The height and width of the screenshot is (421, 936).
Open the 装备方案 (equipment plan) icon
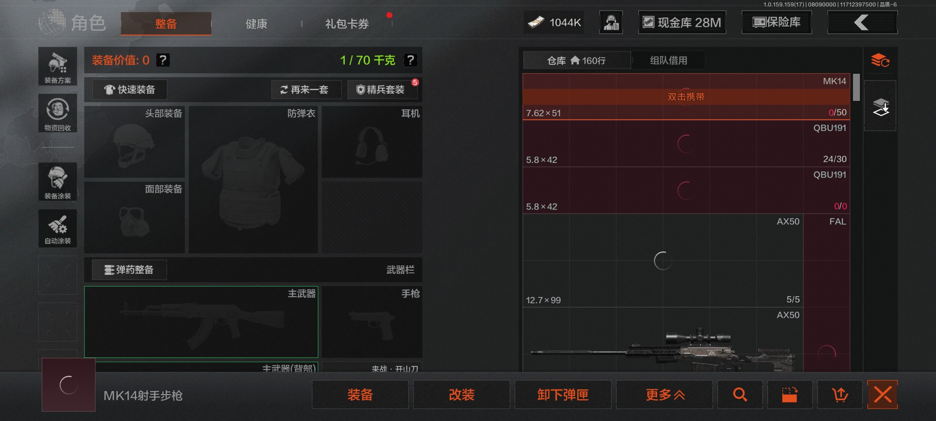click(x=57, y=67)
